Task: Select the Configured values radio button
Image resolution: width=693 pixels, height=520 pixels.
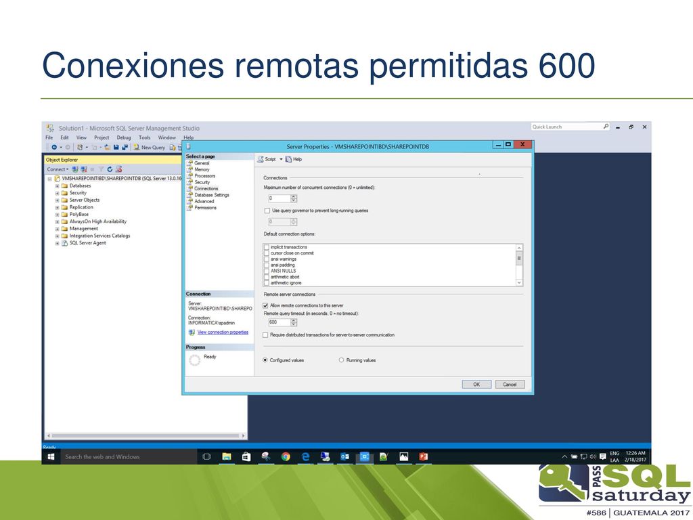Action: click(x=265, y=360)
